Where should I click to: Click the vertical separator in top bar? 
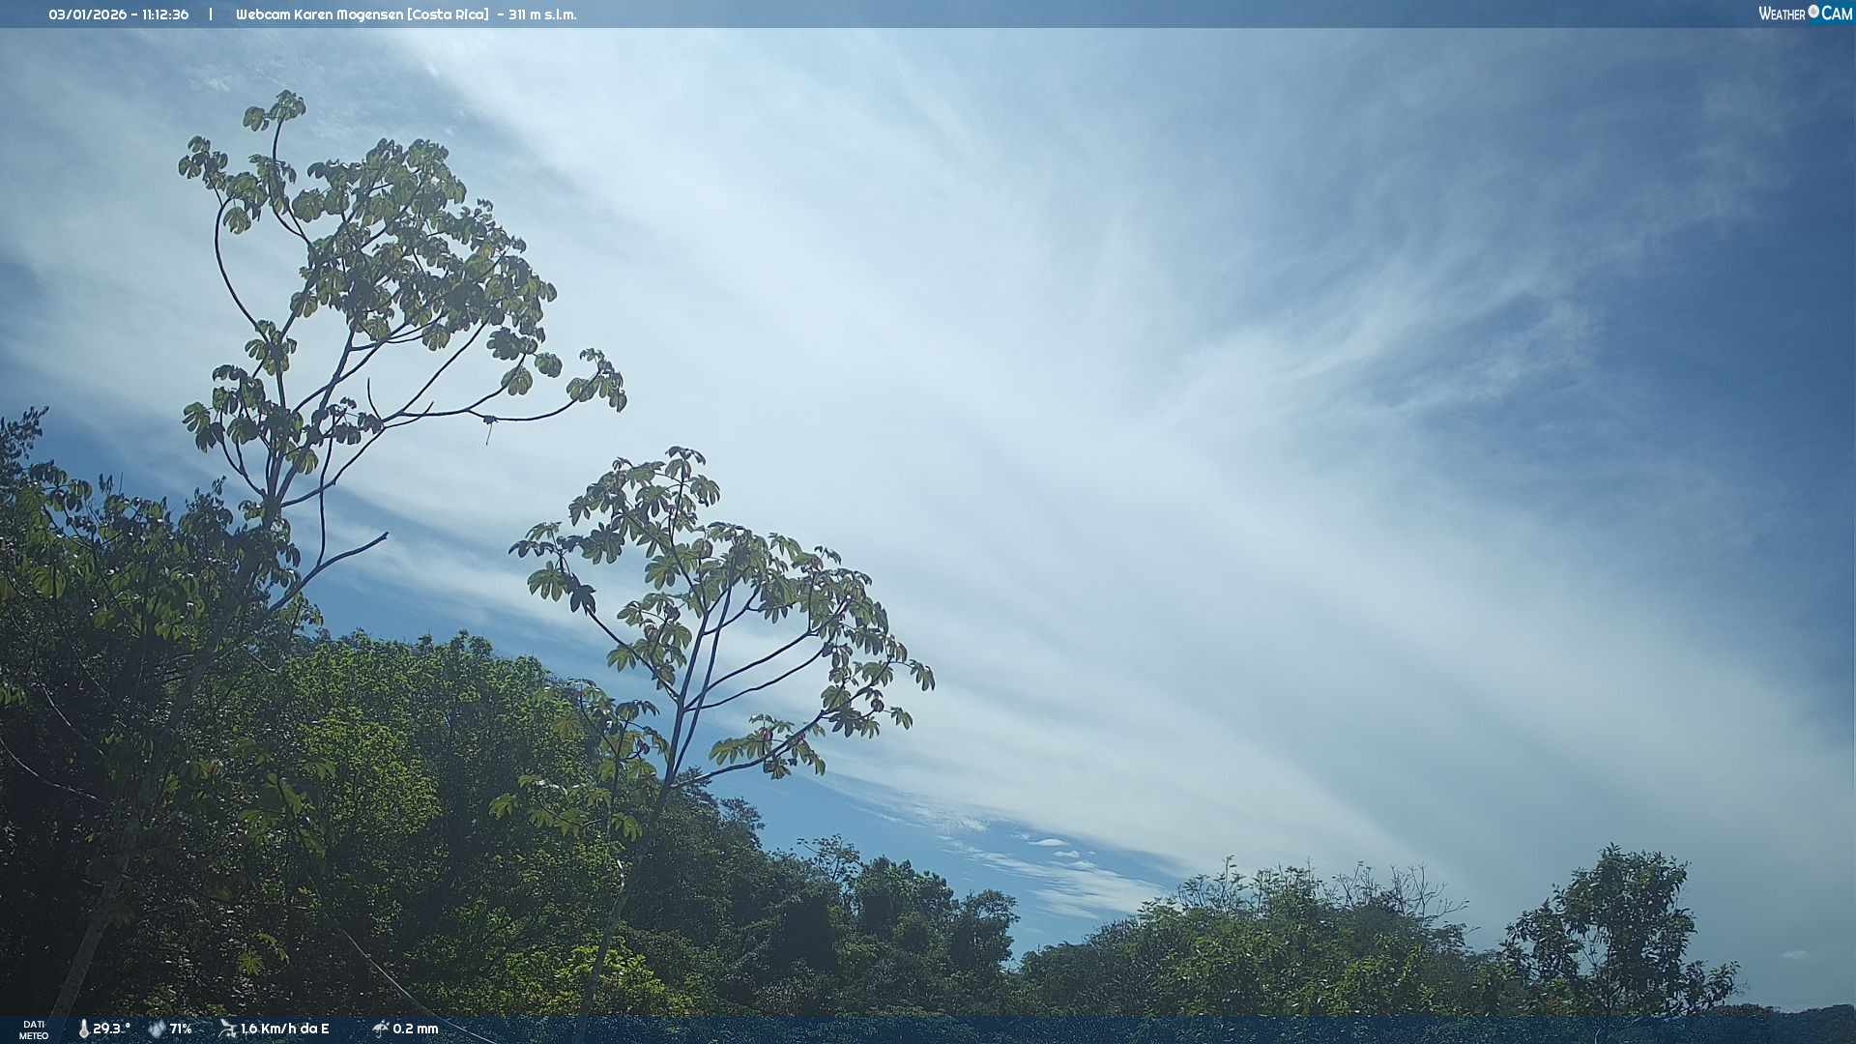coord(211,14)
